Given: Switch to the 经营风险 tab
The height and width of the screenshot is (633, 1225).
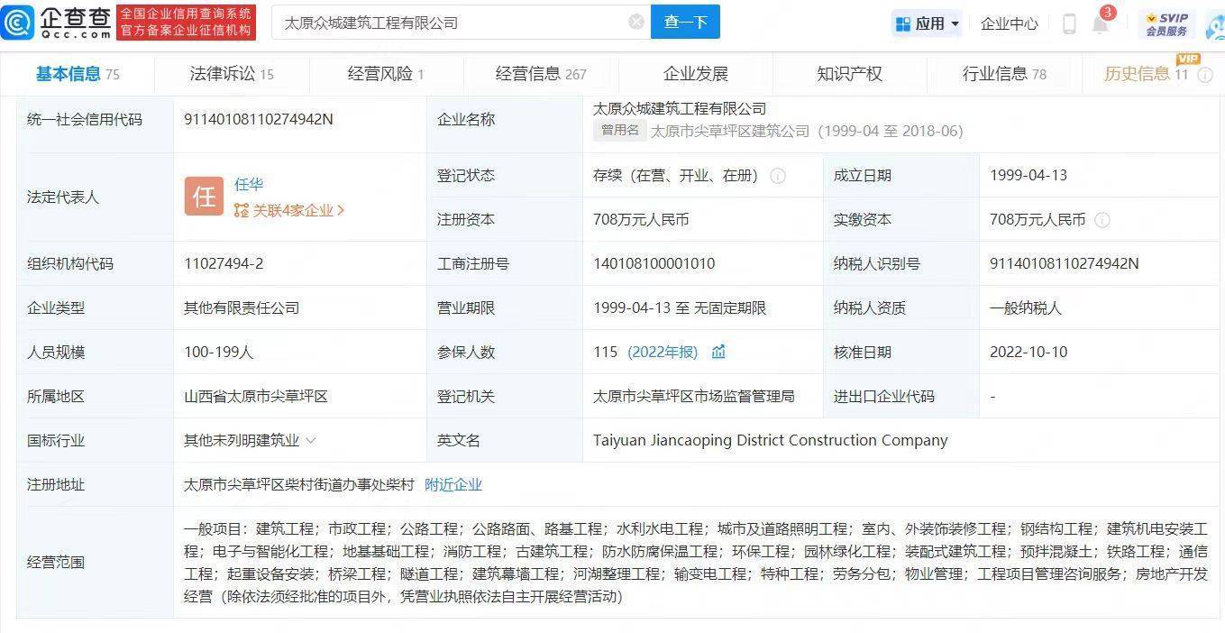Looking at the screenshot, I should click(x=386, y=74).
